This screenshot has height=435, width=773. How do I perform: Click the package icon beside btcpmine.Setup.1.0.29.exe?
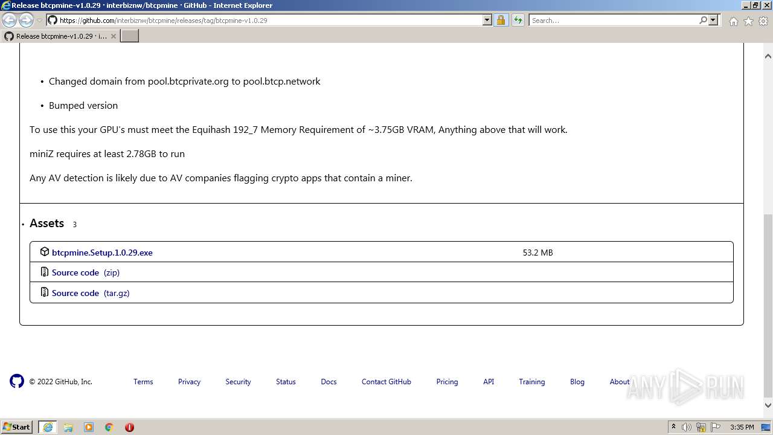click(x=45, y=251)
